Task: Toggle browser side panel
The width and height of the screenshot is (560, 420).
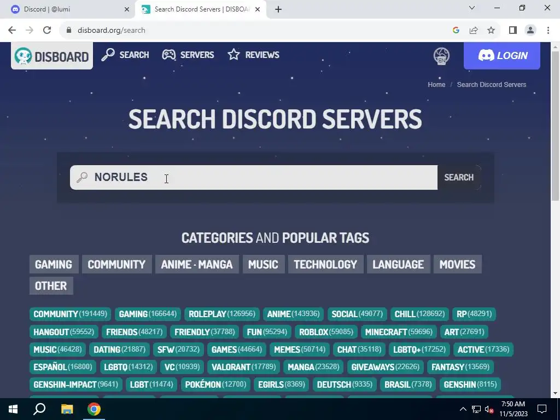Action: pos(513,31)
